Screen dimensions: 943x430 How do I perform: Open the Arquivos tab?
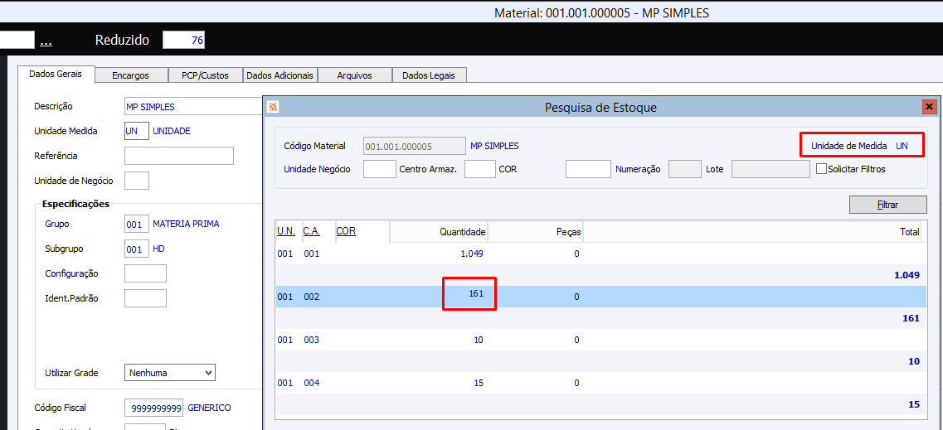click(355, 75)
